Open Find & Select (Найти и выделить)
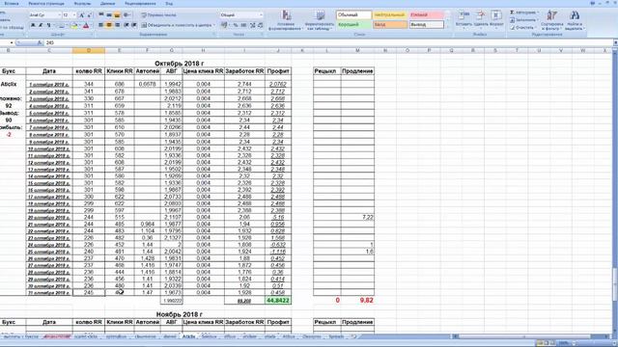Image resolution: width=618 pixels, height=347 pixels. [575, 20]
